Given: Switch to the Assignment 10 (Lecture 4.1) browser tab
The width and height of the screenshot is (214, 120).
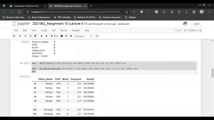Looking at the screenshot, I should point(26,6).
